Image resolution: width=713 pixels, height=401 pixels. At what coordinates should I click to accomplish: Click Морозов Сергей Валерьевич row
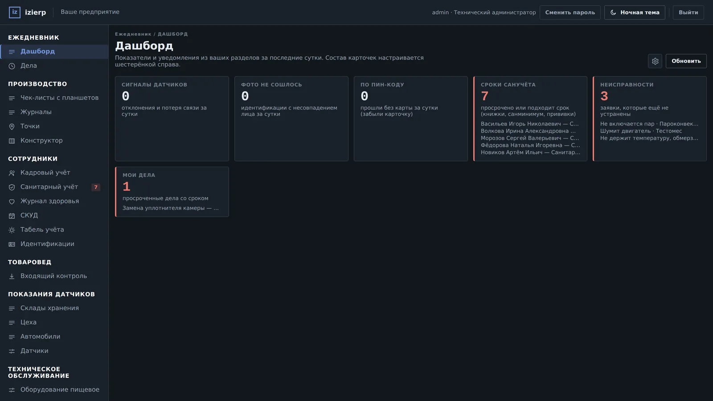(530, 138)
